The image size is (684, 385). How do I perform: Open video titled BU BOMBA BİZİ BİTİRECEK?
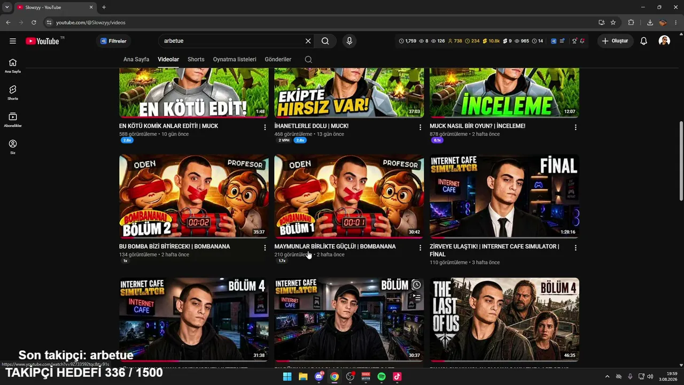(175, 247)
